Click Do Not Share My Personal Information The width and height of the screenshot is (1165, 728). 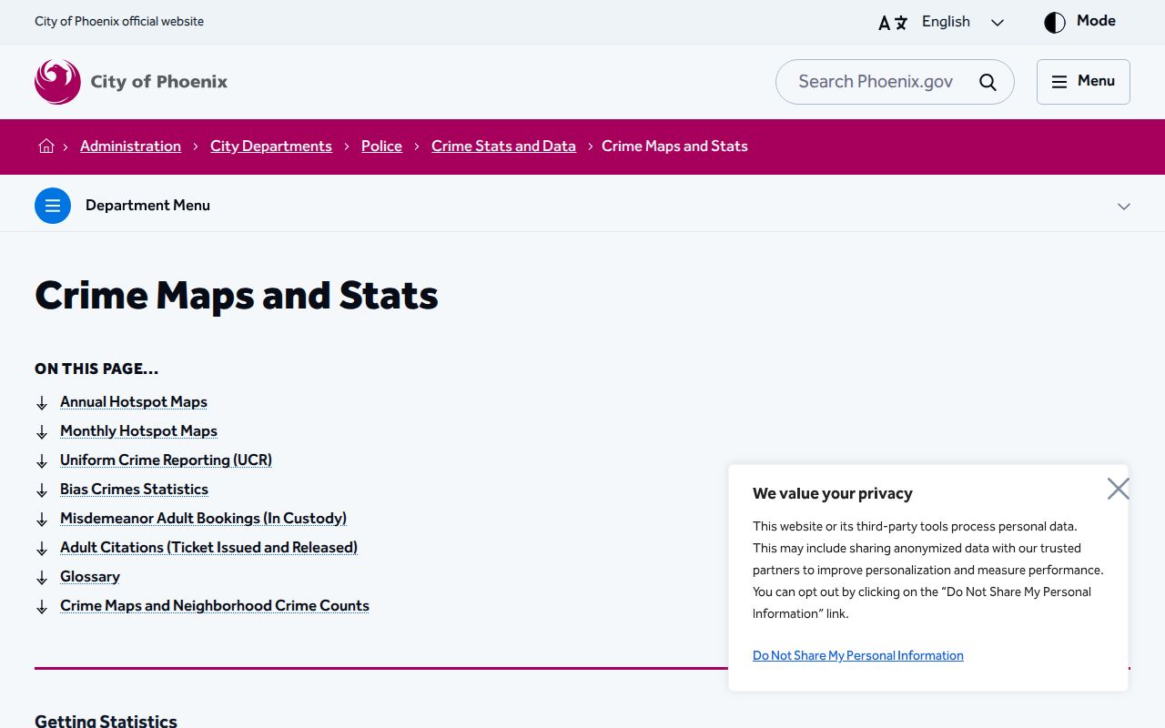(858, 655)
